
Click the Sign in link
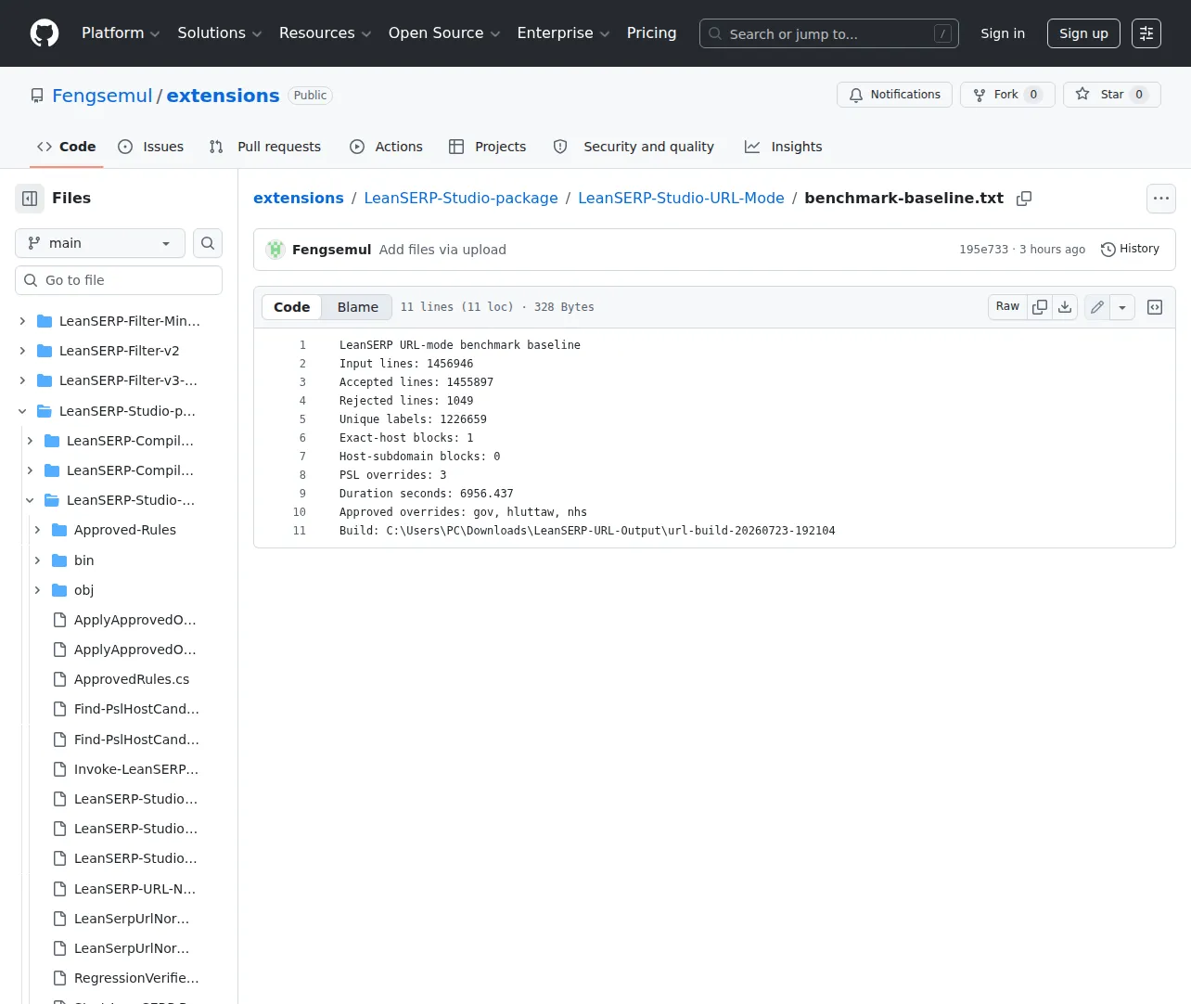[x=1003, y=33]
